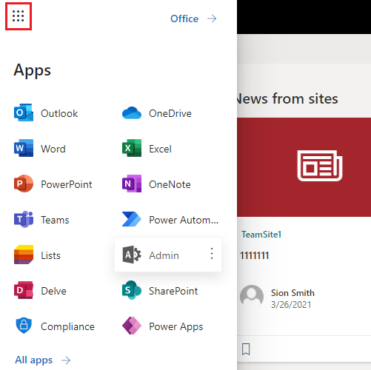Open the All apps link
The image size is (371, 370).
(34, 360)
